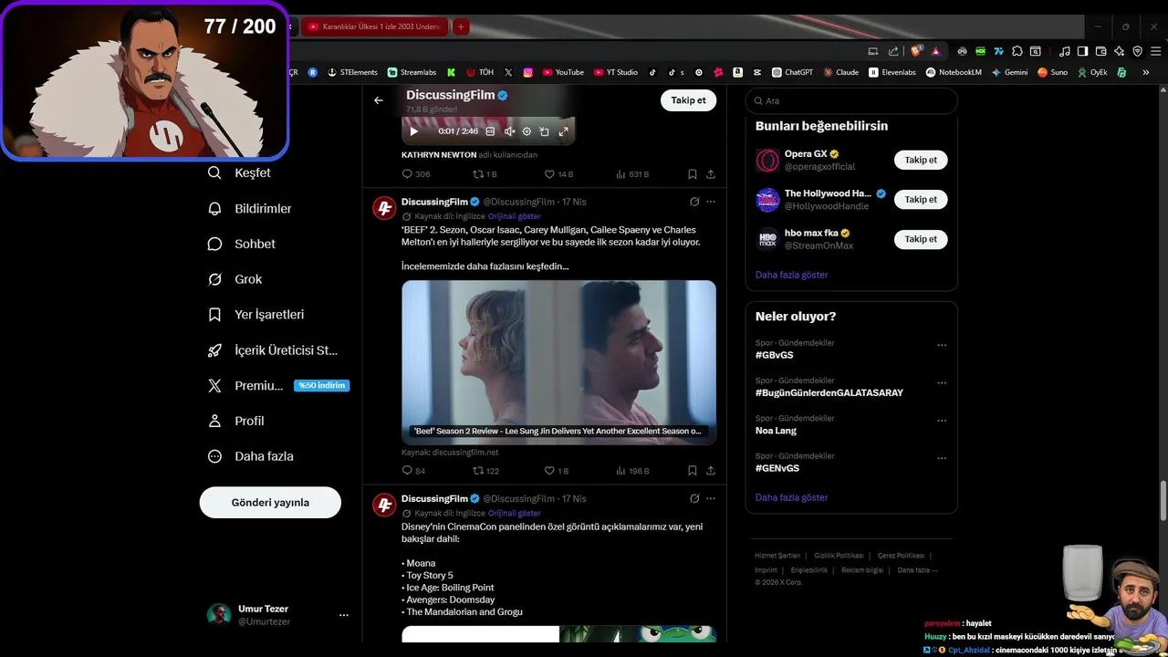Expand the Daha fazla sidebar menu
Image resolution: width=1168 pixels, height=657 pixels.
(x=251, y=456)
